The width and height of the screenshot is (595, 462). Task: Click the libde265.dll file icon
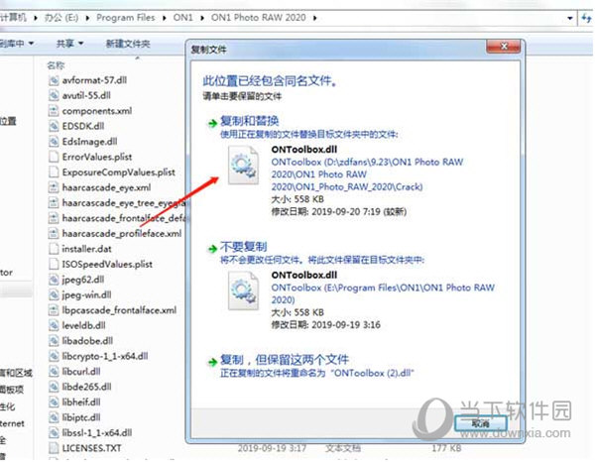(54, 388)
